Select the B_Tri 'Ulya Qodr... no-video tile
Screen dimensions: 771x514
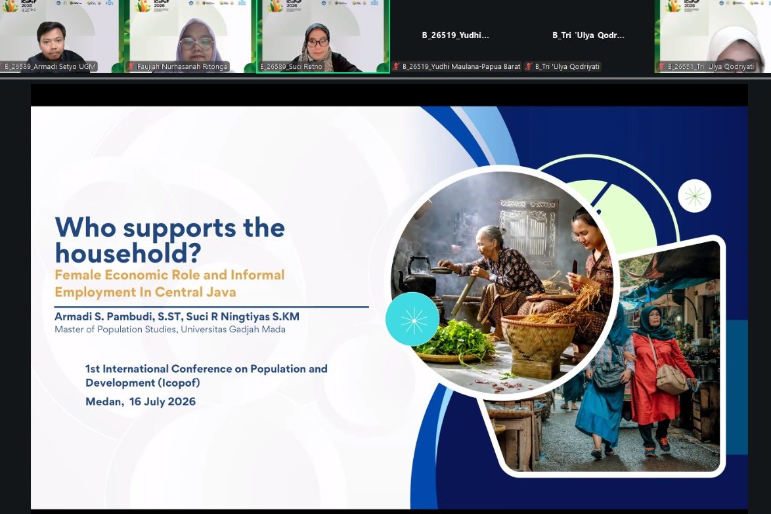tap(588, 36)
